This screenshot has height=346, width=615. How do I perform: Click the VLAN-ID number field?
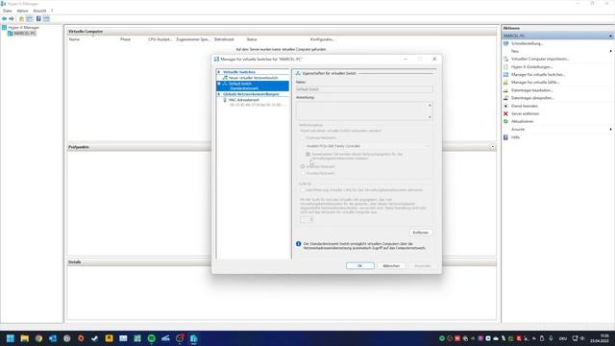pos(307,220)
